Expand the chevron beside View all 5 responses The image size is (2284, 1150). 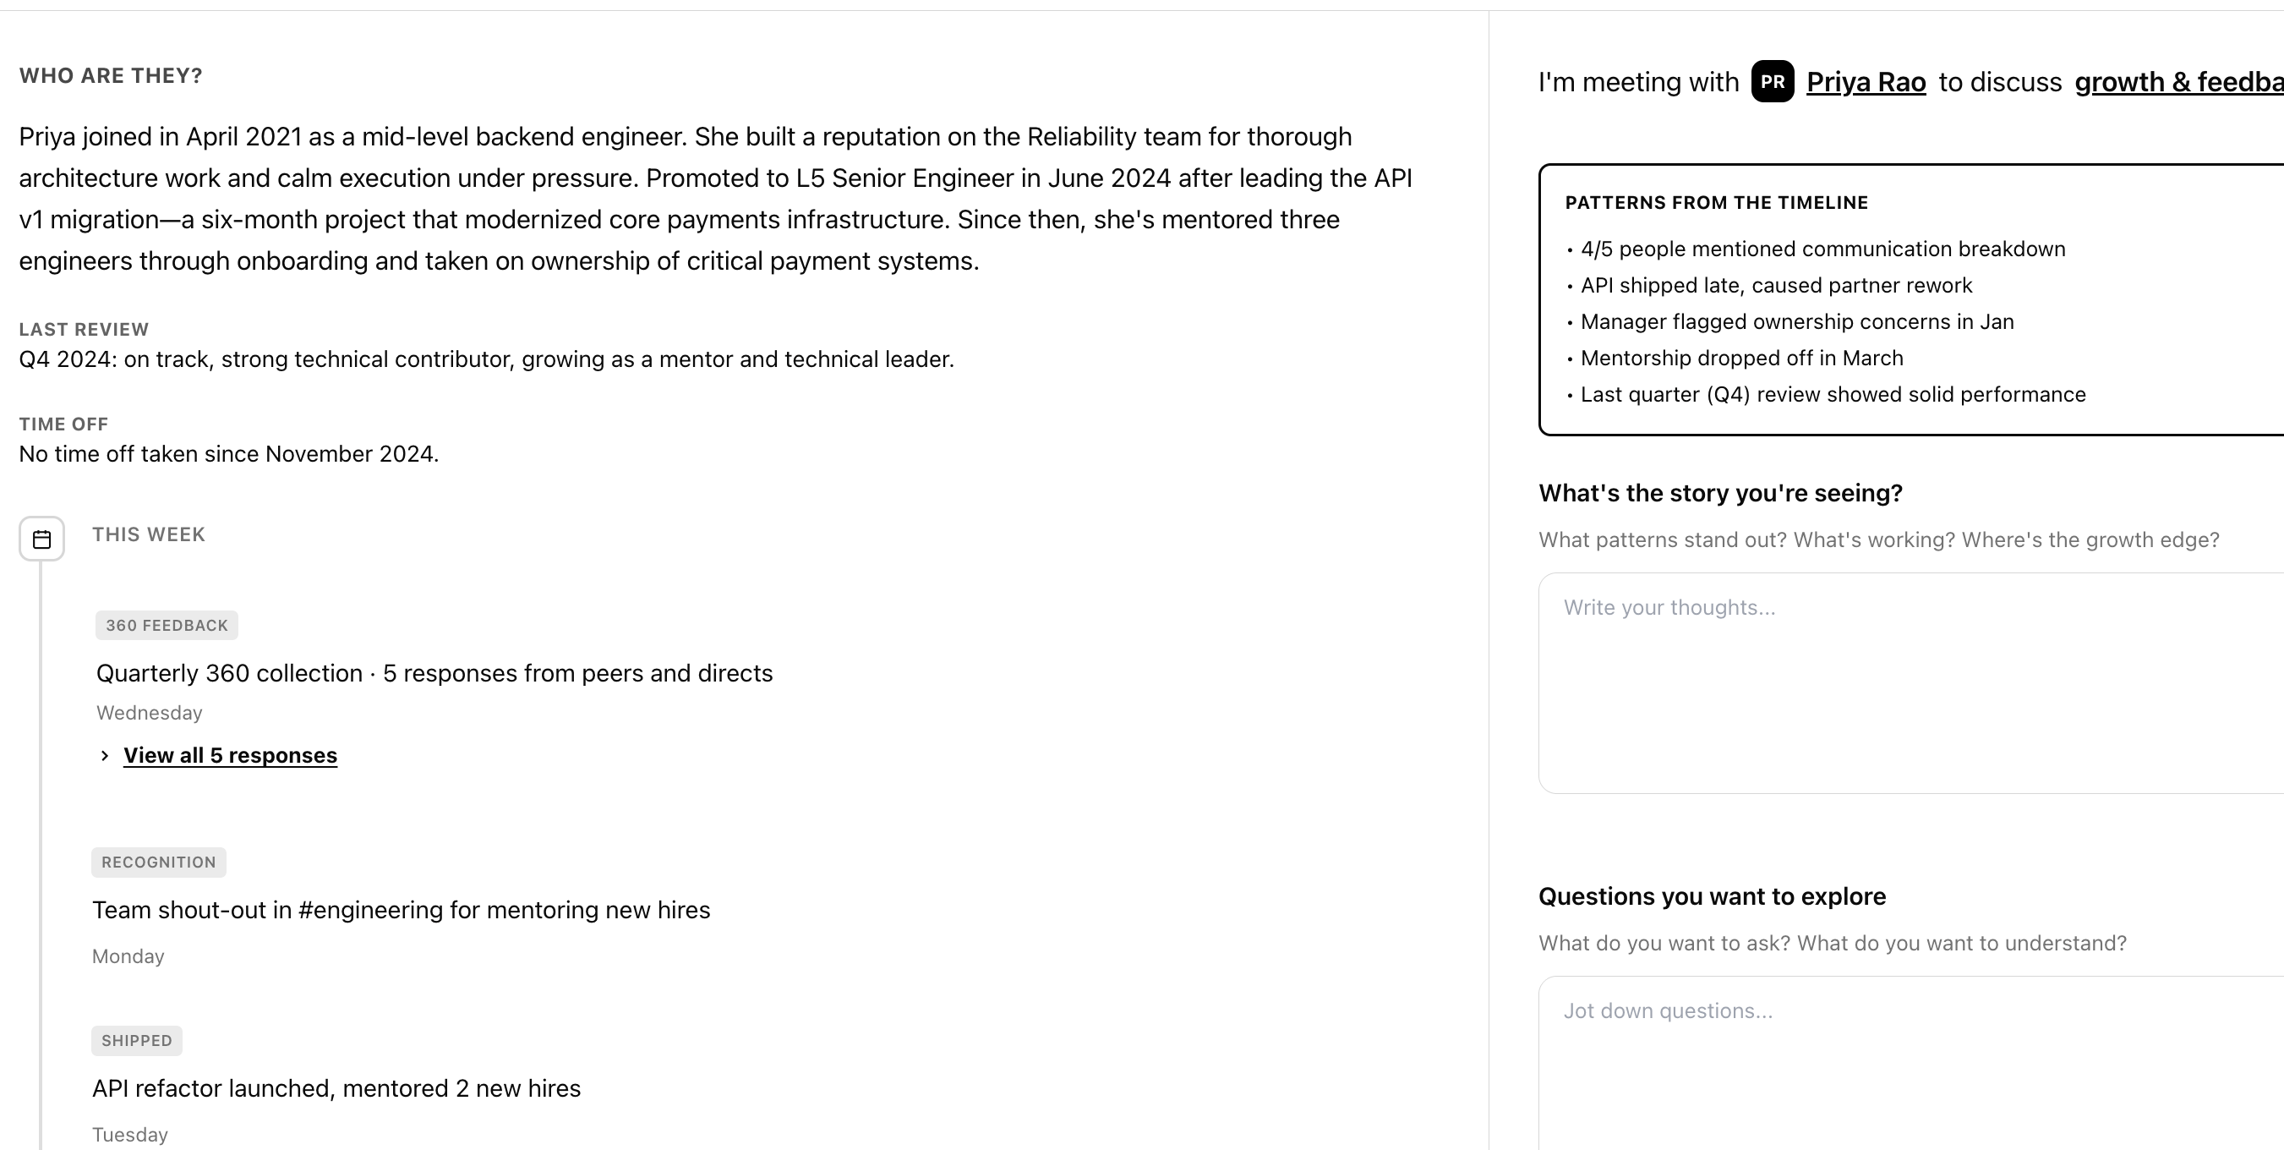[105, 755]
